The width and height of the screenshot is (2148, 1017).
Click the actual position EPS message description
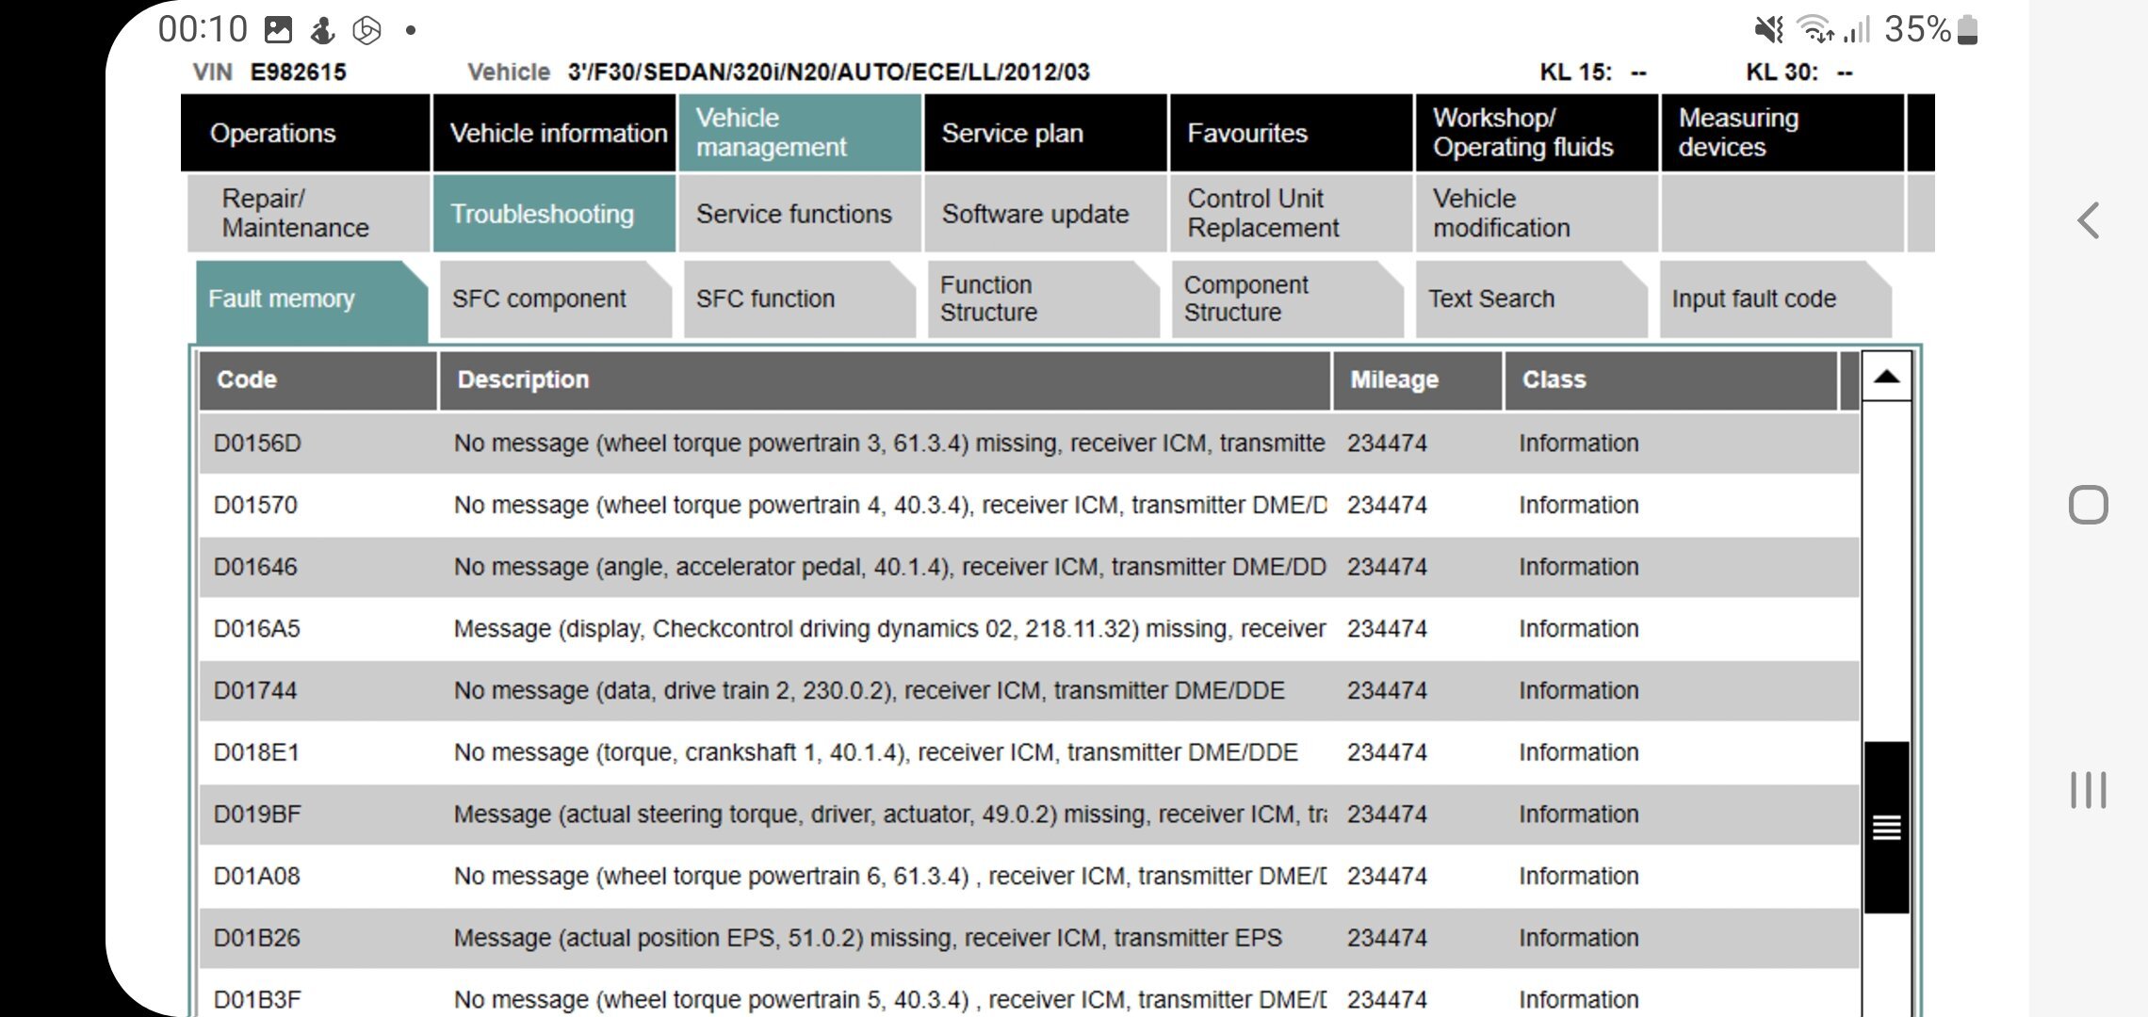click(868, 938)
